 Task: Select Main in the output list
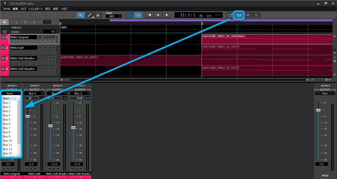pos(10,99)
